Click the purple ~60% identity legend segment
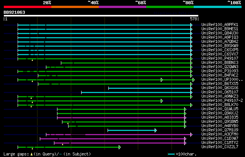This screenshot has height=157, width=245. [122, 7]
